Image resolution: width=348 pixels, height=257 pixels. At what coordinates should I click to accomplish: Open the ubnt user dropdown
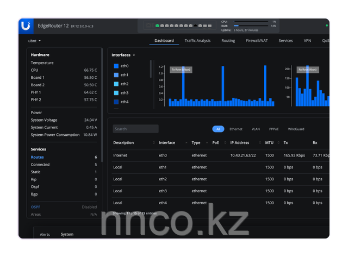coord(34,41)
